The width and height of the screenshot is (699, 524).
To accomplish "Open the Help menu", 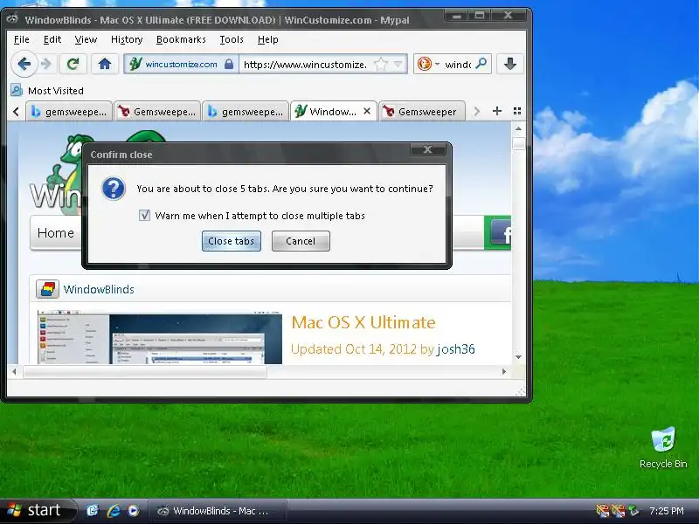I will tap(268, 39).
